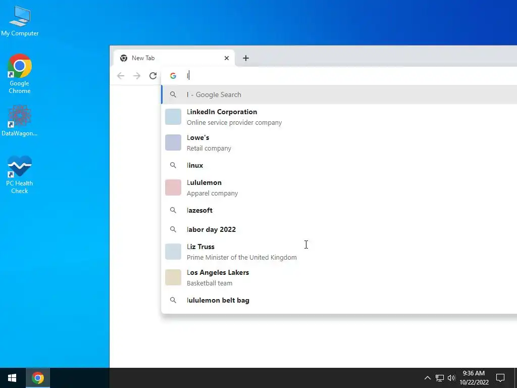The image size is (517, 388).
Task: Click the Google G icon in address bar
Action: [173, 76]
